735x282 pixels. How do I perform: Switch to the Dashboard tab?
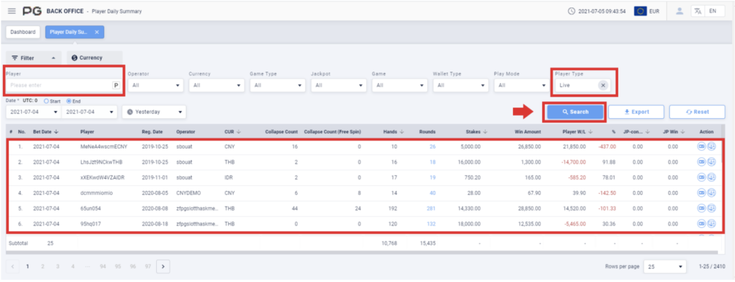23,32
